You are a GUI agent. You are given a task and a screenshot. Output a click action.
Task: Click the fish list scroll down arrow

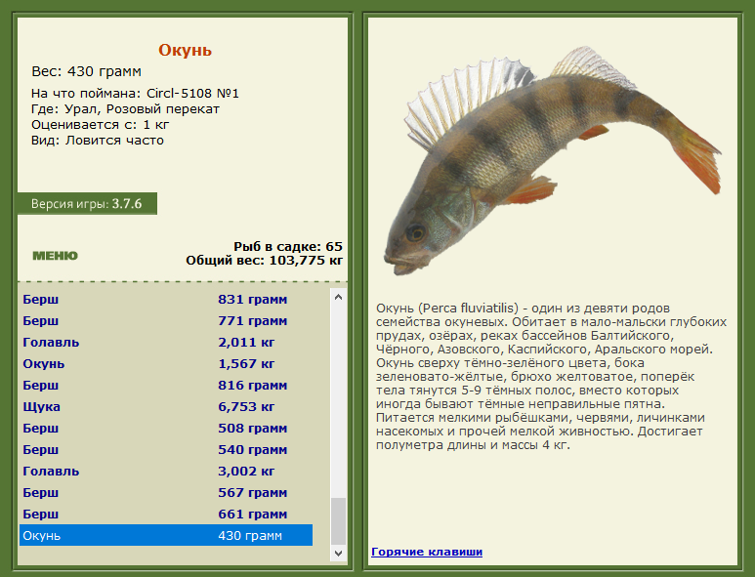pos(339,553)
